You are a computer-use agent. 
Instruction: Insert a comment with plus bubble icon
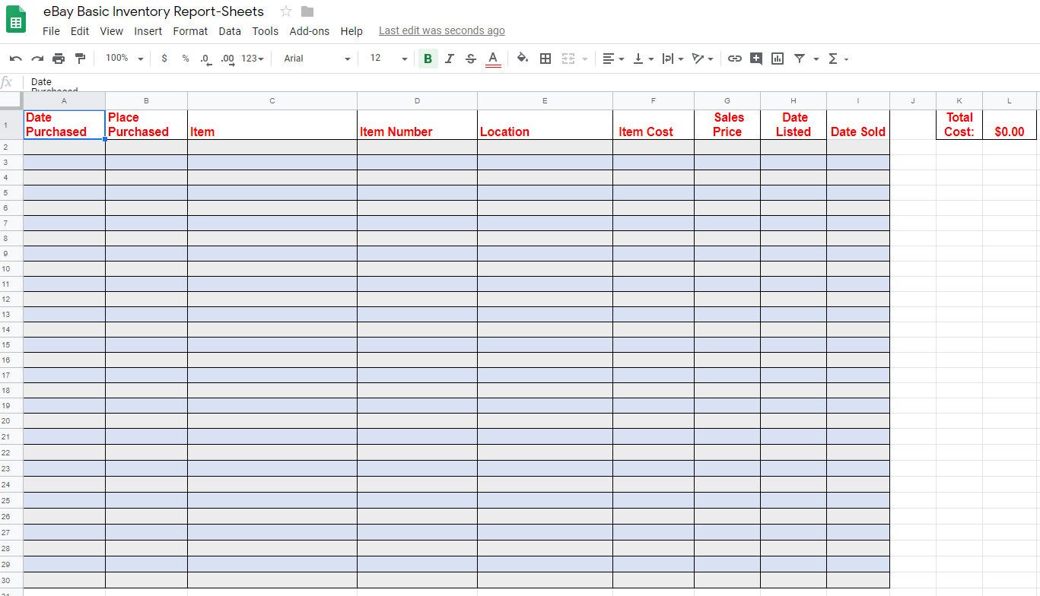click(756, 59)
